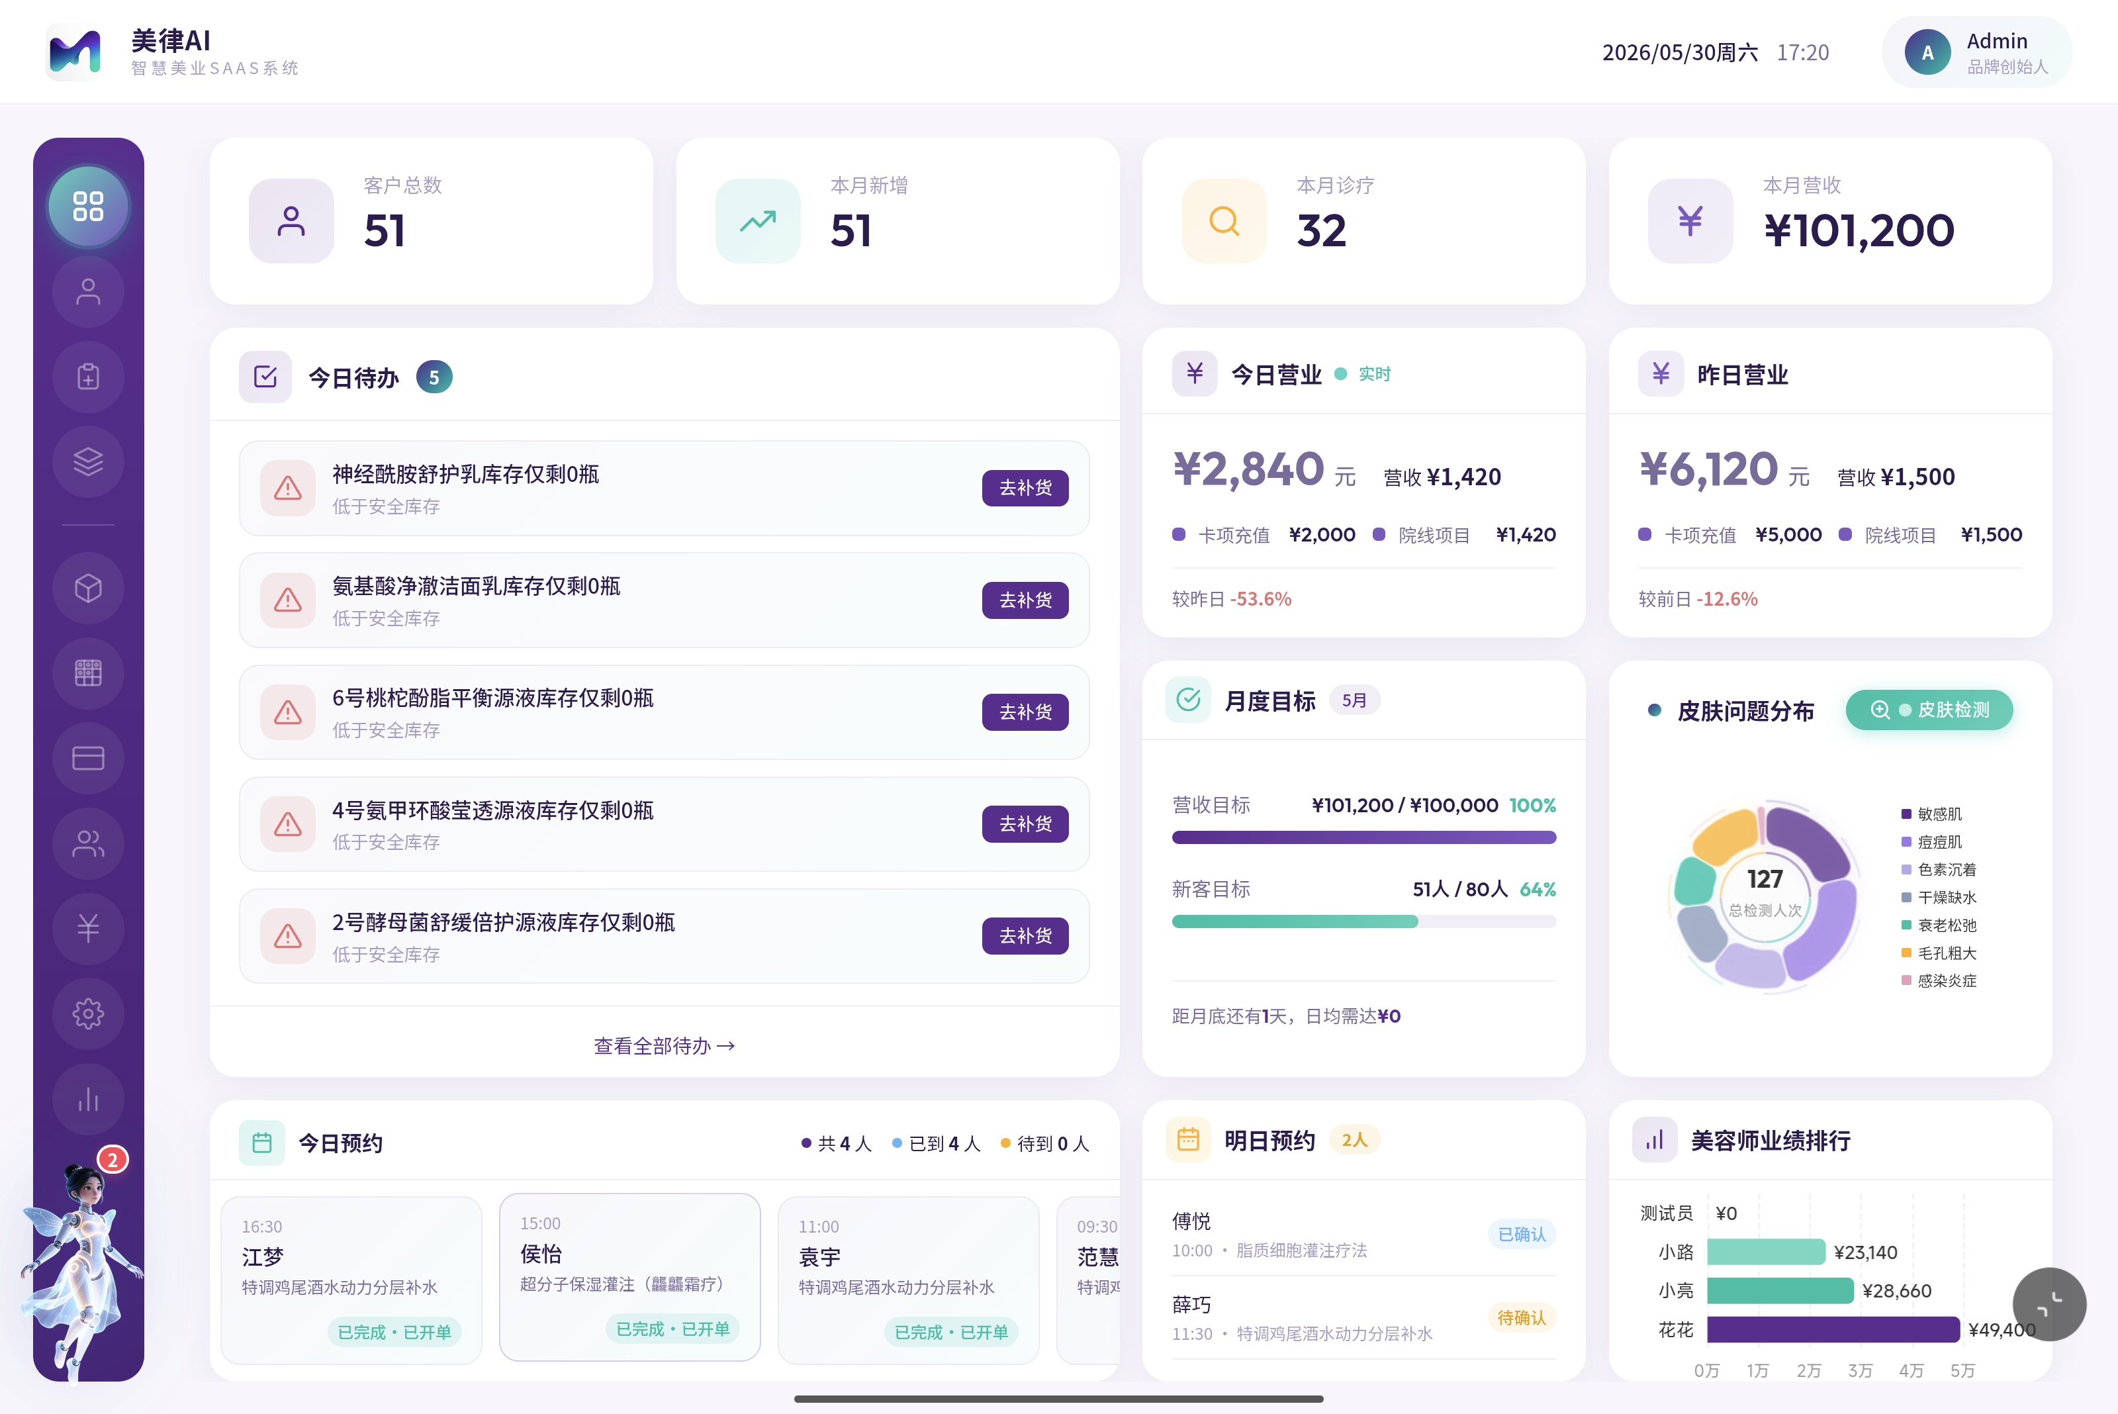
Task: Click the 实时 live indicator
Action: point(1363,373)
